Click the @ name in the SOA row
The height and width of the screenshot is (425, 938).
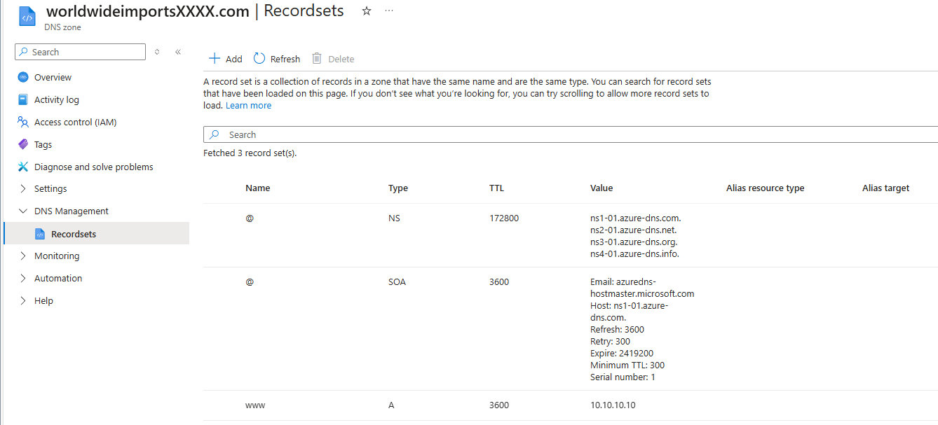coord(250,282)
